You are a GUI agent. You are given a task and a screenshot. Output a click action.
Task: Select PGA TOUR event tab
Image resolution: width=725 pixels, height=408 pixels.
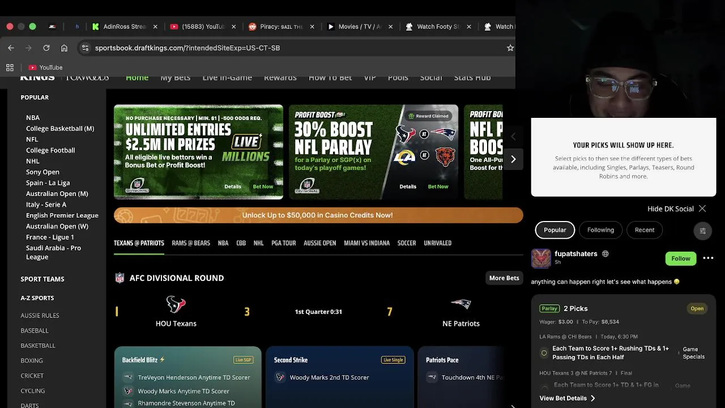coord(284,243)
